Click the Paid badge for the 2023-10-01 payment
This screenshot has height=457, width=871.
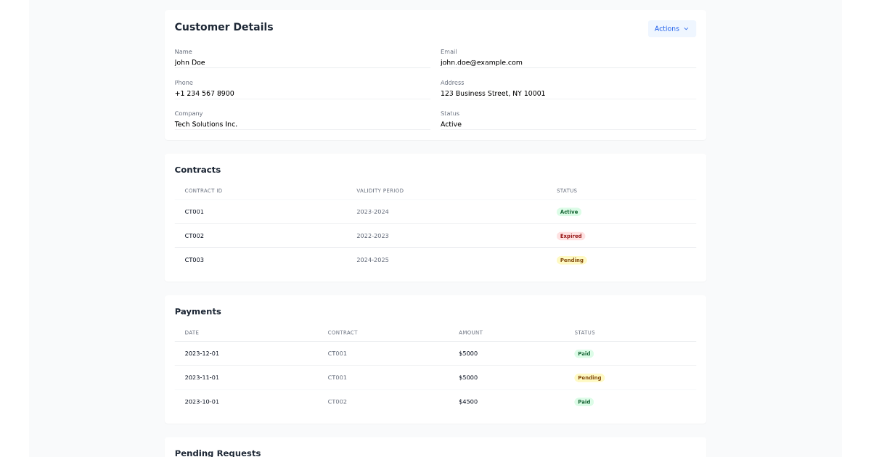click(x=584, y=401)
